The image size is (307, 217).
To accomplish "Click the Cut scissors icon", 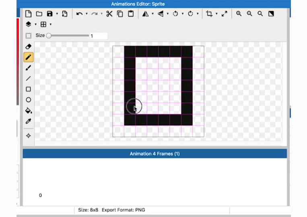I will (x=109, y=14).
